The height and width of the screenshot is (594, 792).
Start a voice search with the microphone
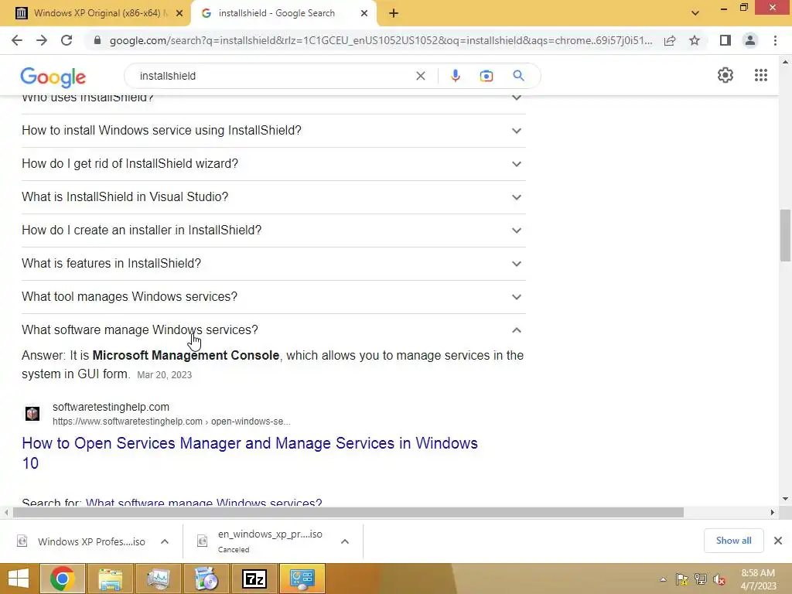coord(455,76)
